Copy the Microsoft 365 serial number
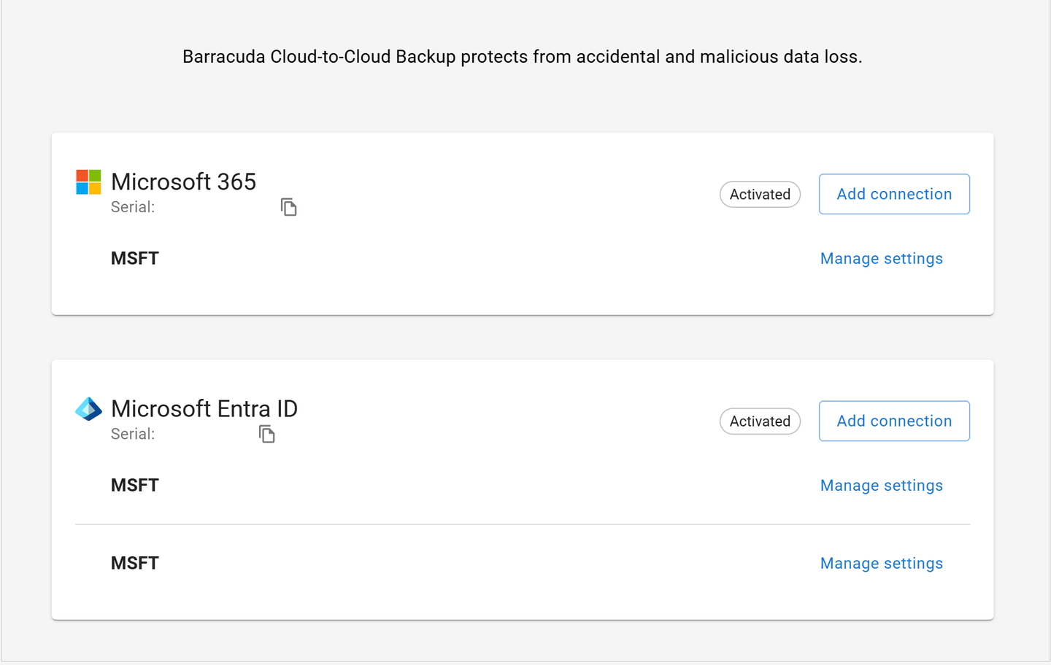1051x665 pixels. tap(288, 208)
